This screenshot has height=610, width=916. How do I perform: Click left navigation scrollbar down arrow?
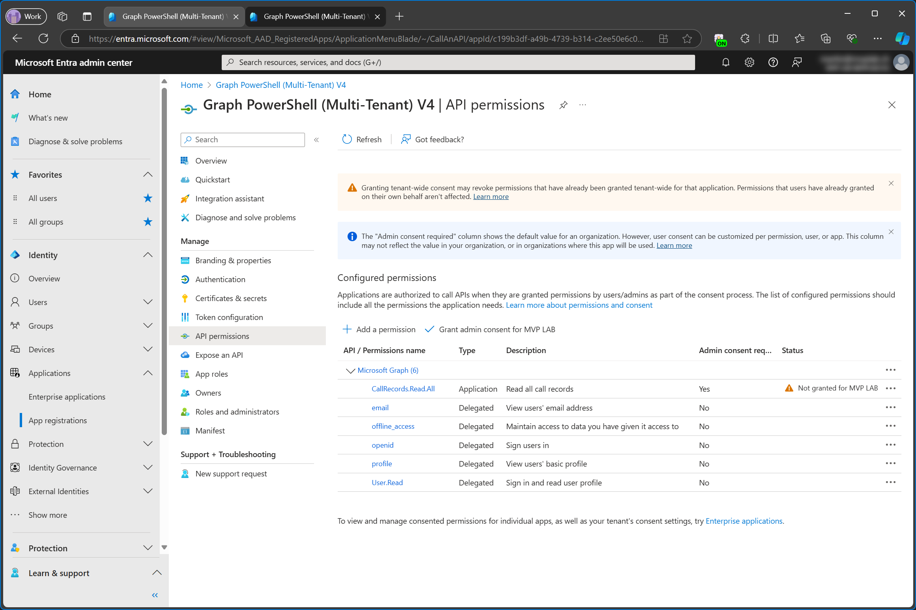165,547
